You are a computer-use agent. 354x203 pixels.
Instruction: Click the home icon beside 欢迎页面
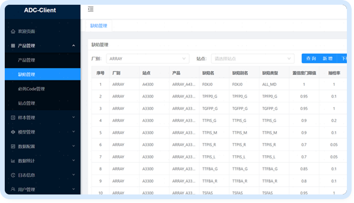coord(13,31)
